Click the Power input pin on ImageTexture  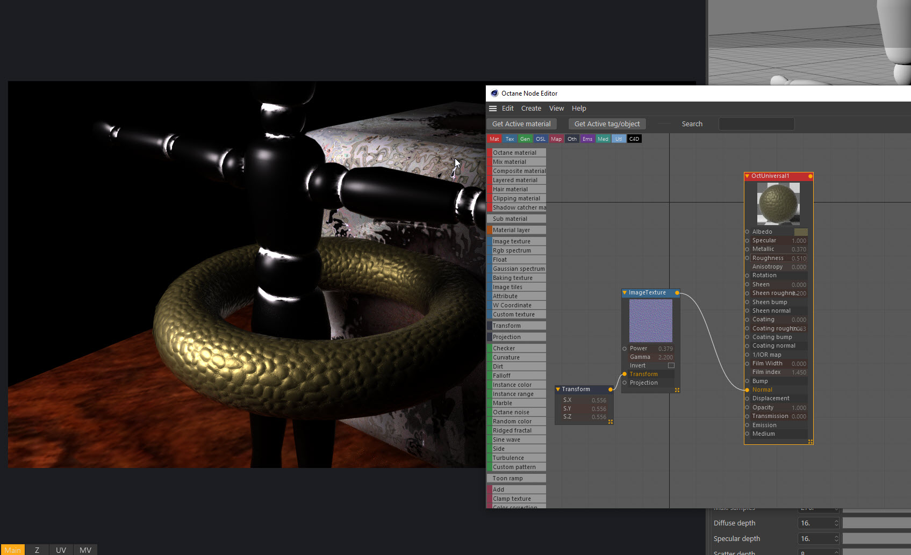[x=625, y=349]
